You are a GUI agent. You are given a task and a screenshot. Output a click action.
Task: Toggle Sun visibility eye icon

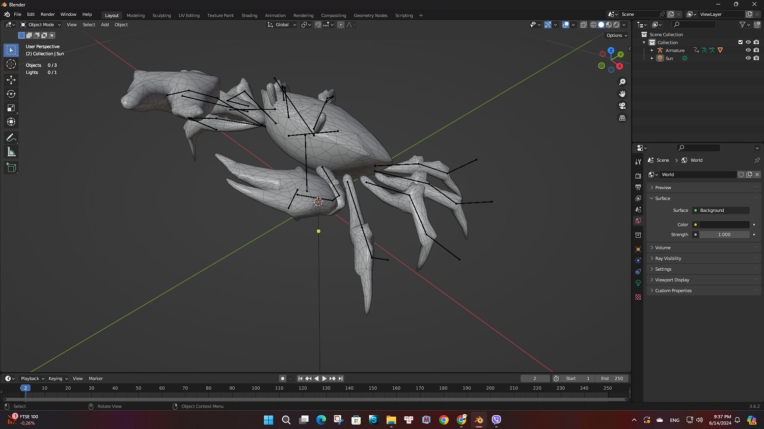pyautogui.click(x=748, y=58)
